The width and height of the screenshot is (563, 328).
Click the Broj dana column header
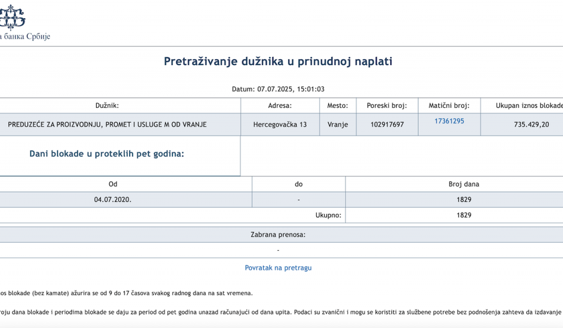click(x=455, y=184)
